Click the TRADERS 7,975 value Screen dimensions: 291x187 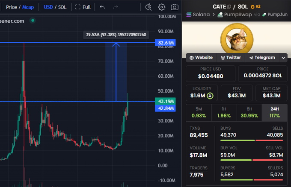[x=196, y=175]
